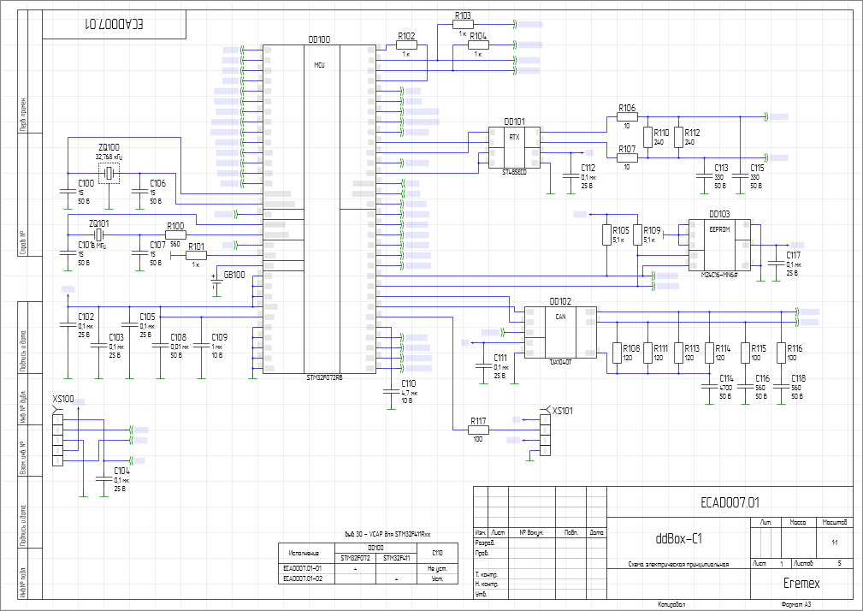The height and width of the screenshot is (611, 863).
Task: Click the ZQ100 crystal symbol
Action: [x=109, y=174]
